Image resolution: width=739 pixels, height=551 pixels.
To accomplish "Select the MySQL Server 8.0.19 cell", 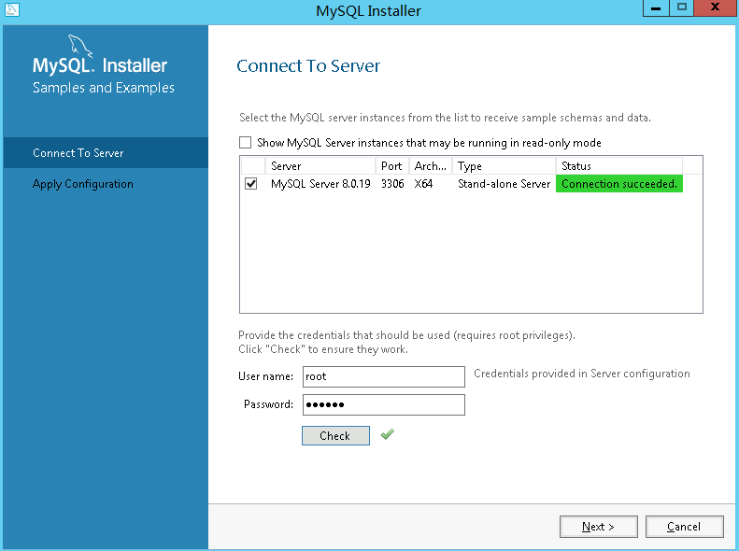I will (x=320, y=184).
